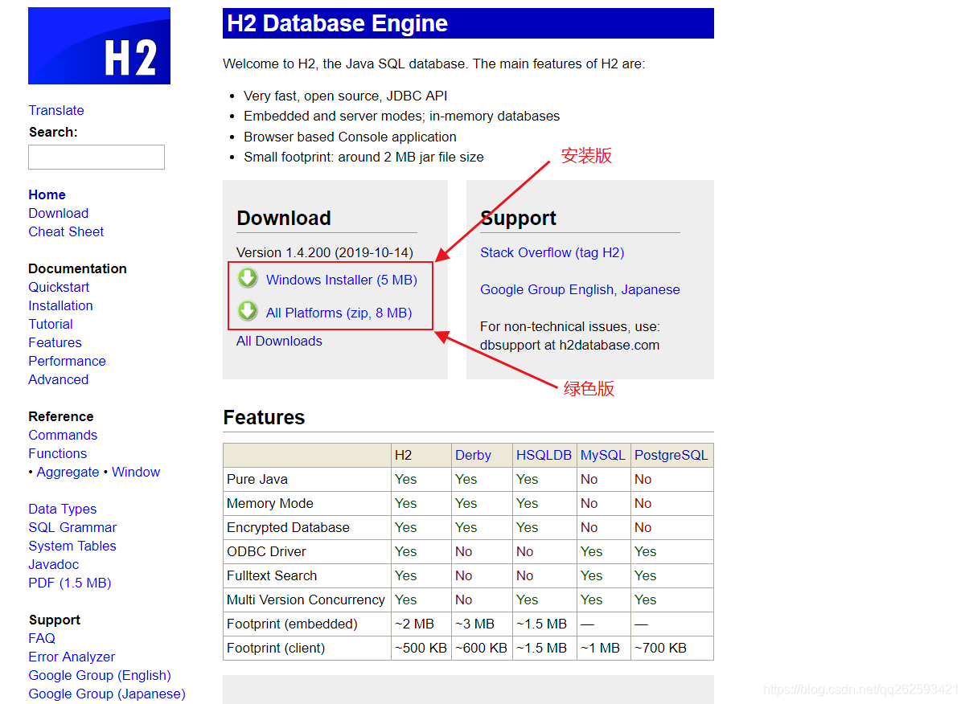Screen dimensions: 965x704
Task: Open the Cheat Sheet page
Action: coord(66,231)
